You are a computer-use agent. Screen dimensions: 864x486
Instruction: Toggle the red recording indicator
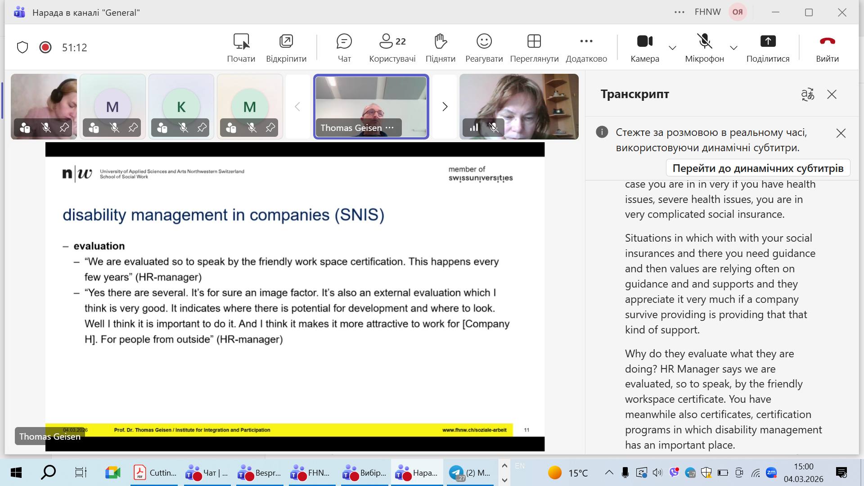[x=45, y=47]
